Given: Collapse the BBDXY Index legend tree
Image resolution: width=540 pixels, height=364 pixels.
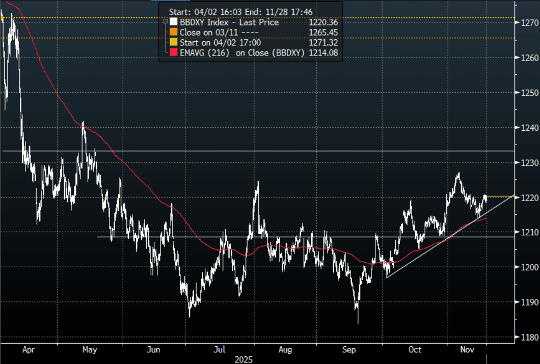Looking at the screenshot, I should pos(165,22).
